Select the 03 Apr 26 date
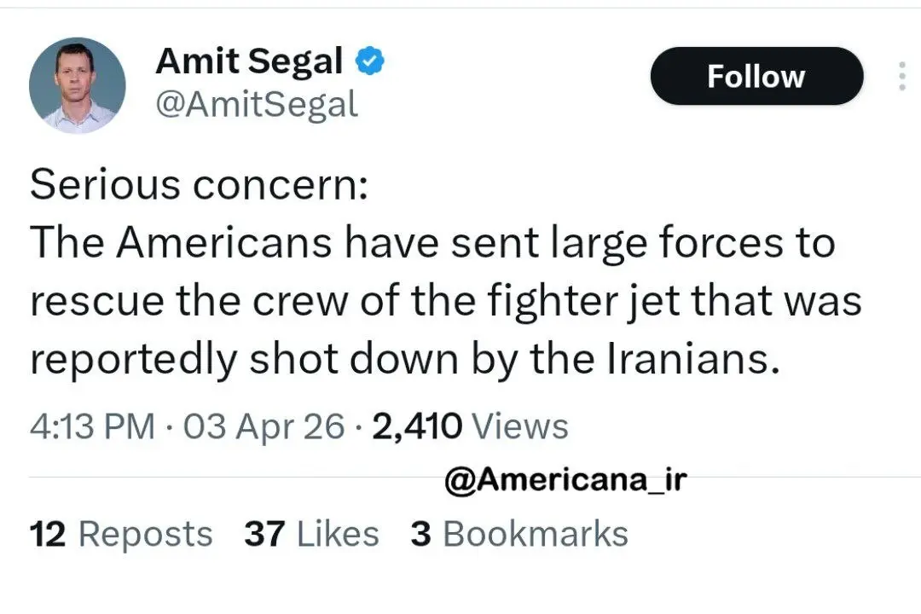 (x=264, y=426)
